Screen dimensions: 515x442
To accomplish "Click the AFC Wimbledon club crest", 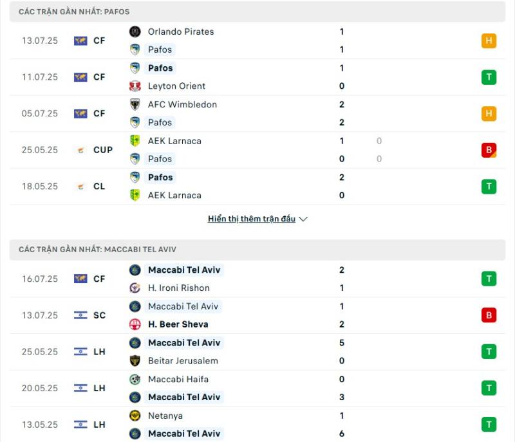I will click(x=135, y=105).
